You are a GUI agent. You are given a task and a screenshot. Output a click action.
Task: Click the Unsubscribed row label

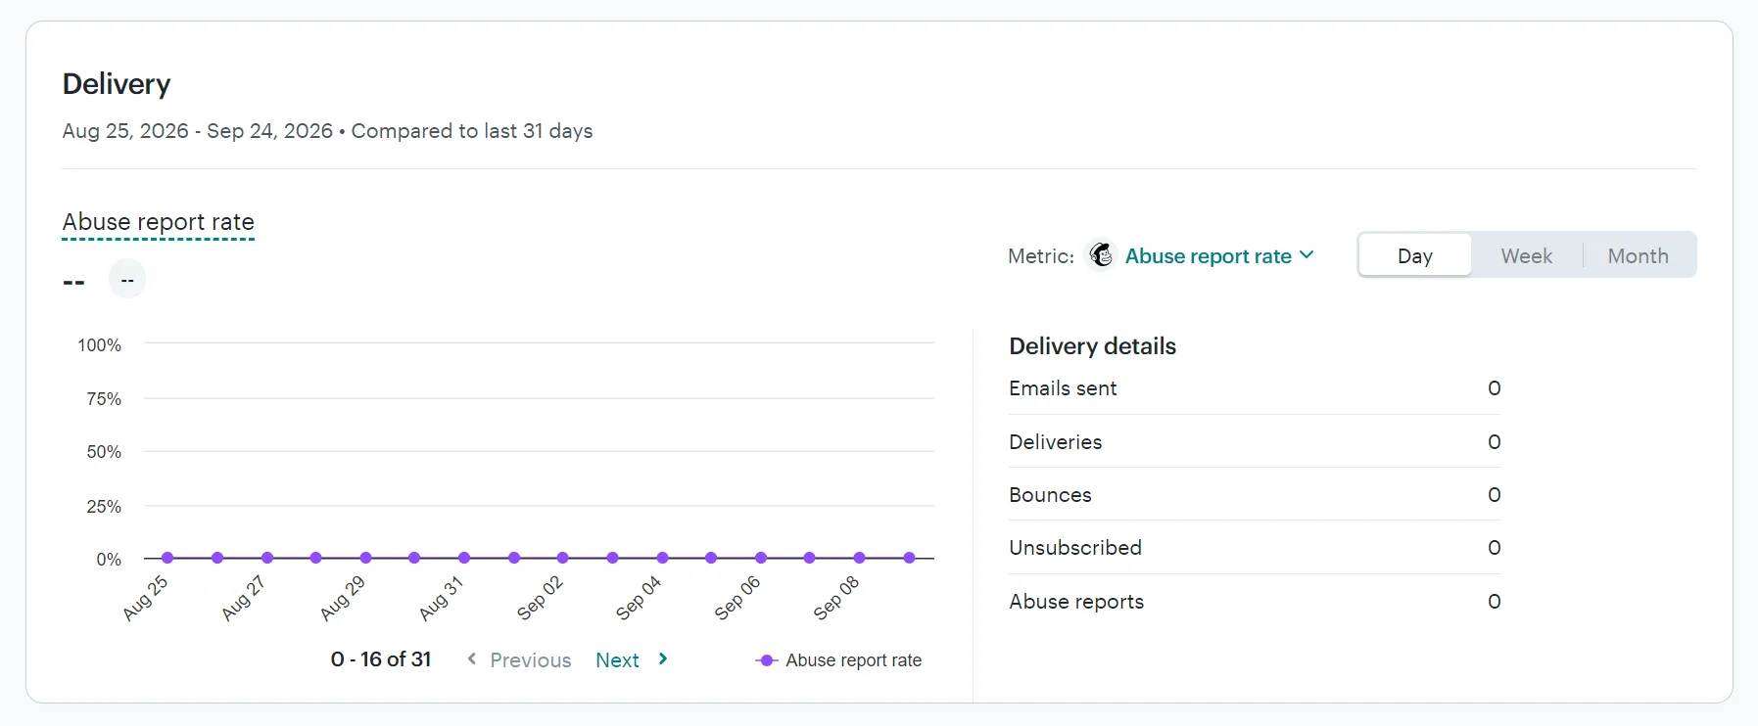click(1075, 548)
